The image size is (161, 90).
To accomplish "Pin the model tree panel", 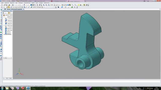I will tap(10, 11).
